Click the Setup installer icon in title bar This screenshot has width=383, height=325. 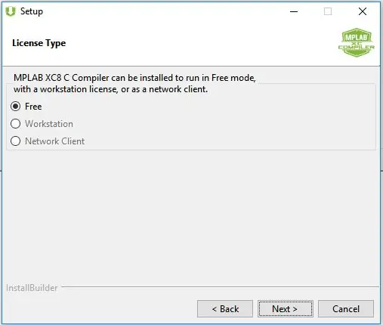click(x=11, y=11)
